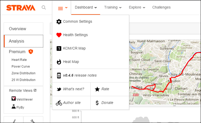Go to Challenges

pyautogui.click(x=161, y=7)
